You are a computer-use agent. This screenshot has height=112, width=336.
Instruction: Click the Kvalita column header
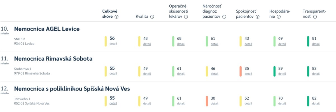[142, 17]
